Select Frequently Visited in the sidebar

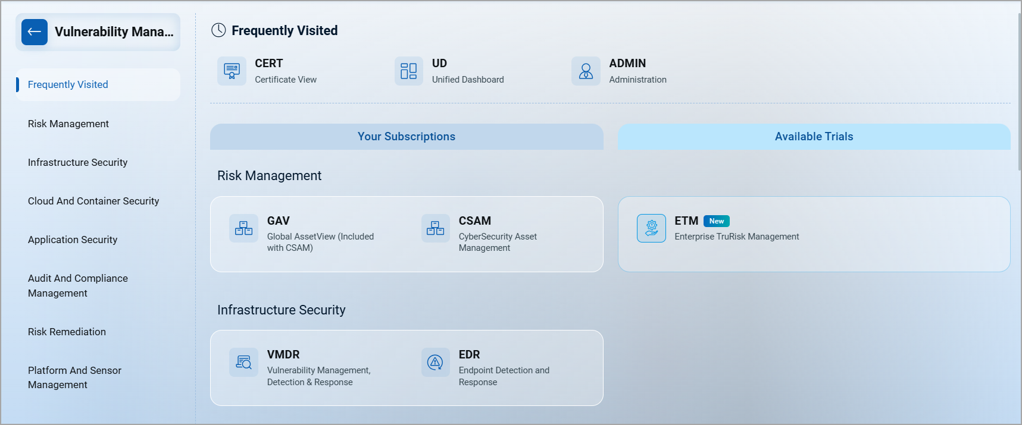98,84
